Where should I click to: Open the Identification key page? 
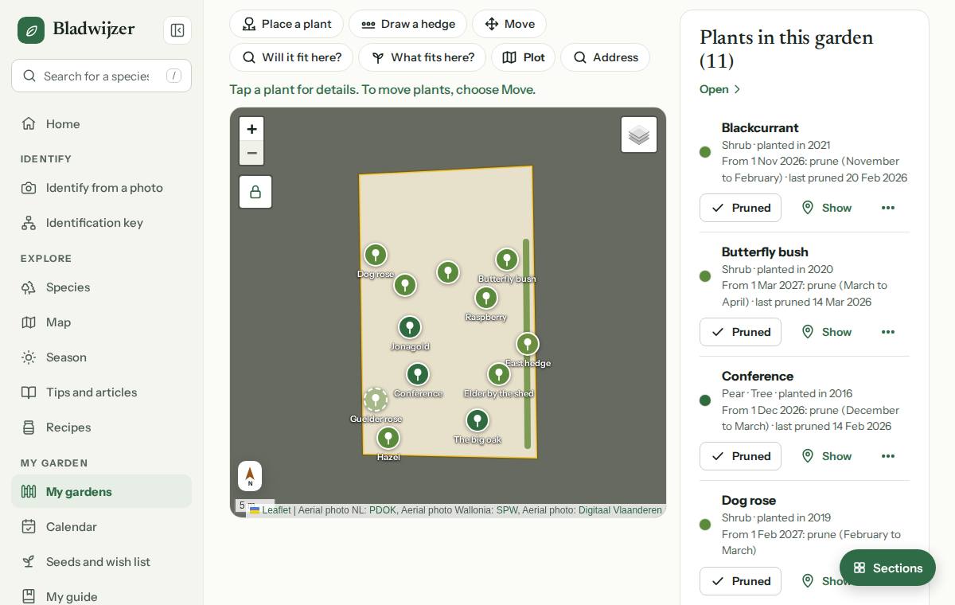point(101,223)
